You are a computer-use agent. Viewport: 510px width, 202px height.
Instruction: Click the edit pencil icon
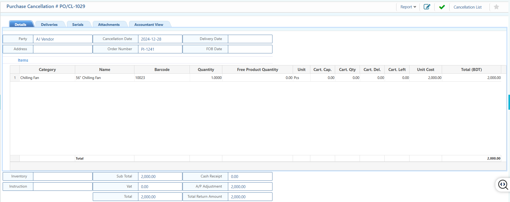427,7
